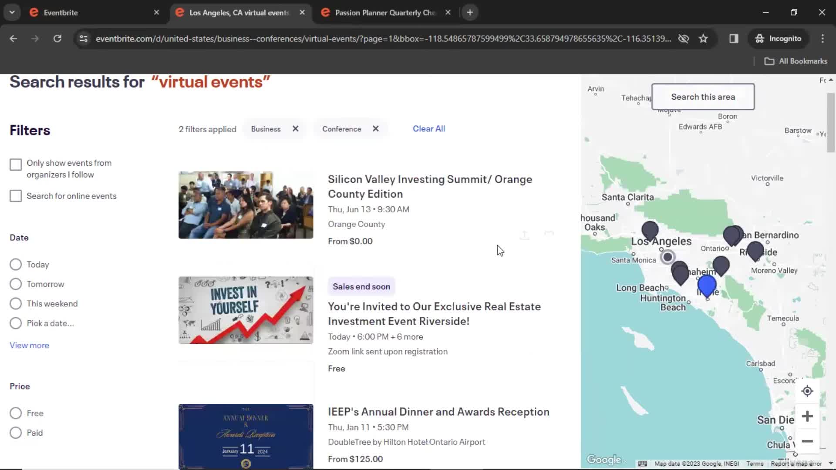Show map keyboard shortcuts
Image resolution: width=836 pixels, height=470 pixels.
click(642, 464)
